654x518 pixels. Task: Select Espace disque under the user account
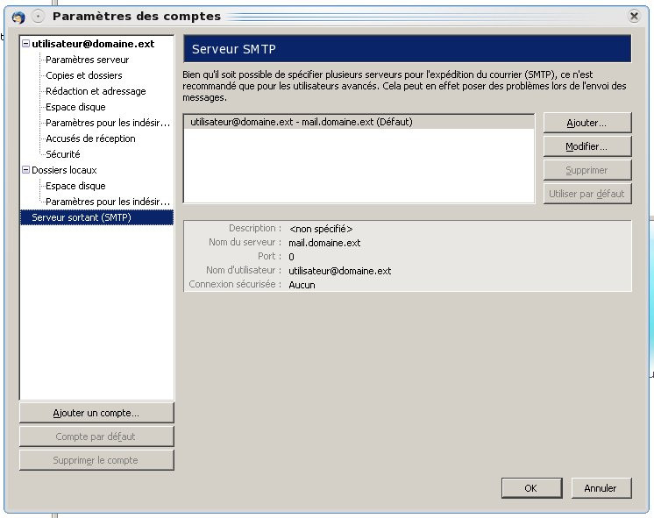75,107
